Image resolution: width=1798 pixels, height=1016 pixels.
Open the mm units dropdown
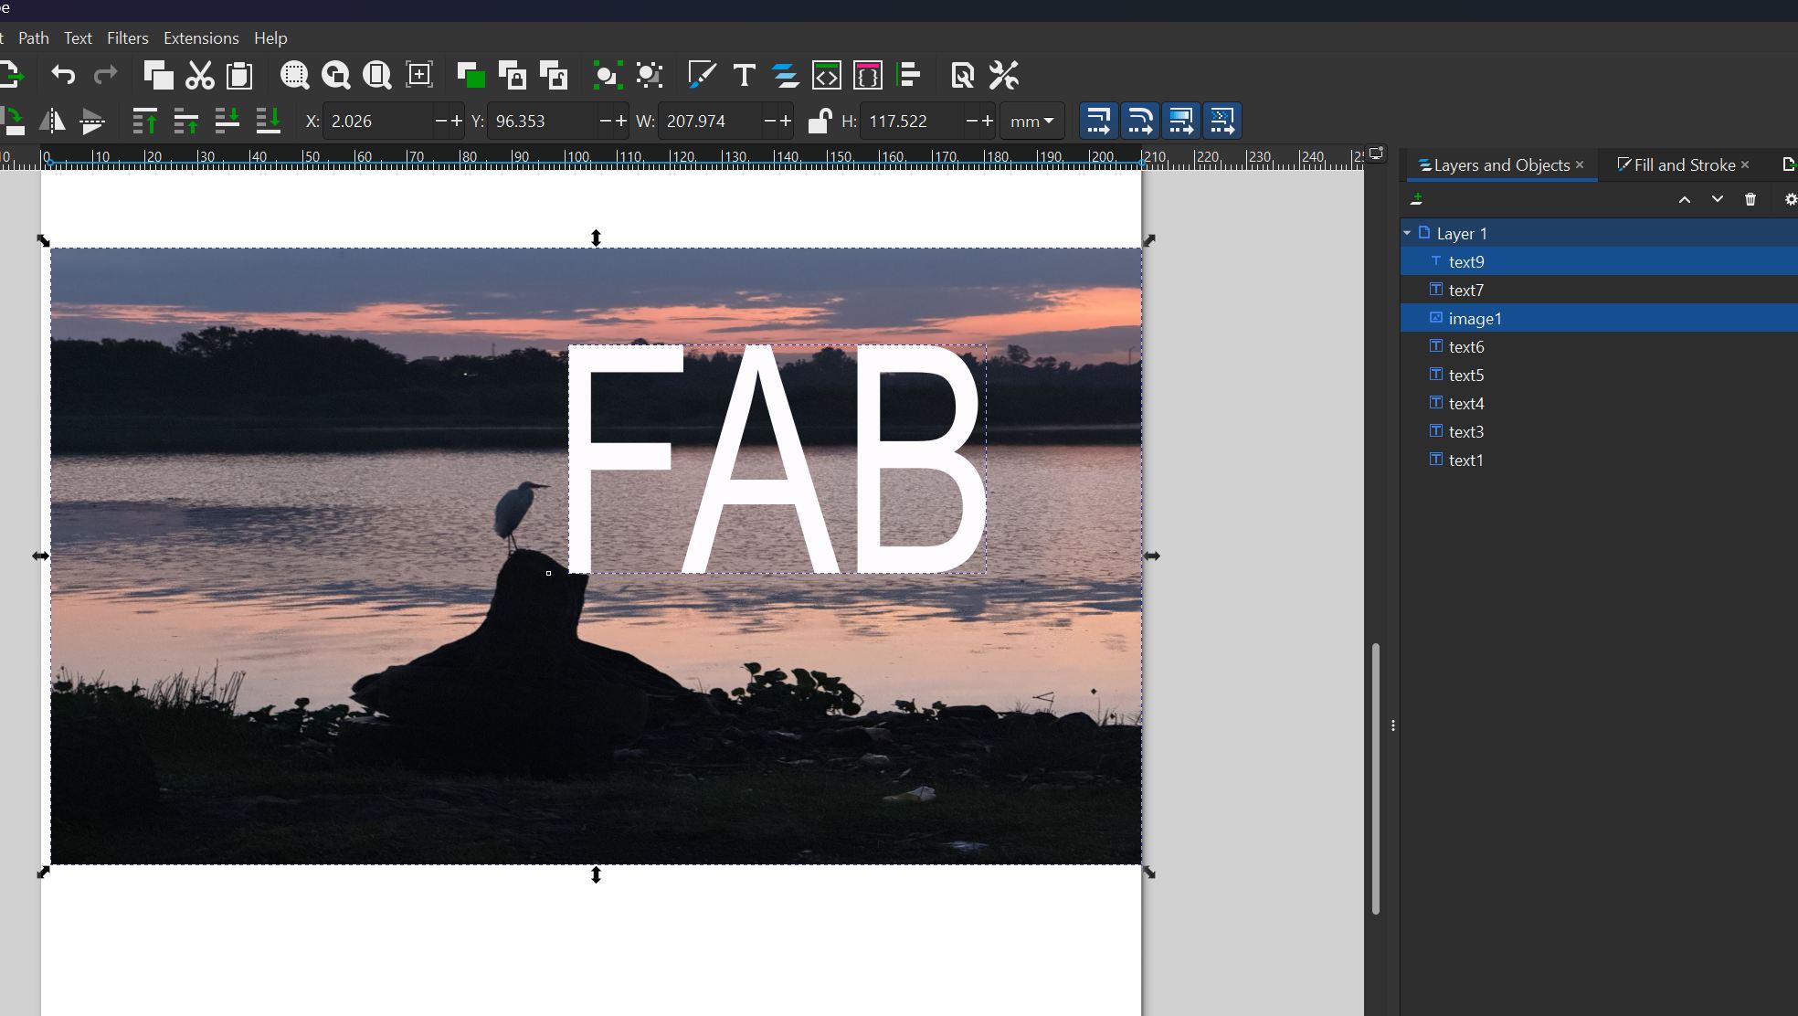(x=1032, y=121)
